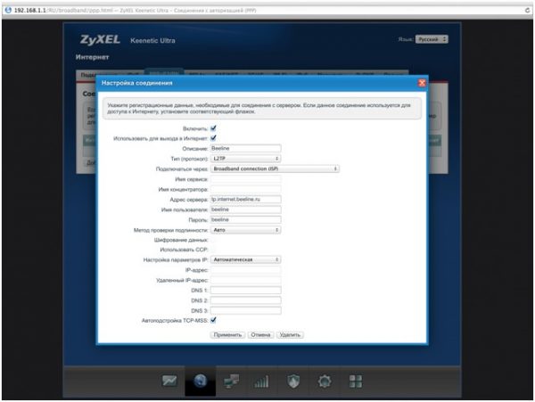Click the Описание field with Beeline
The width and height of the screenshot is (535, 402).
[246, 148]
